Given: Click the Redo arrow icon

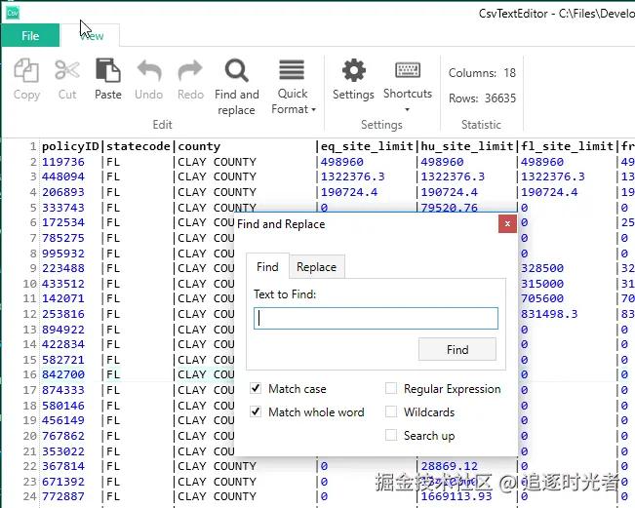Looking at the screenshot, I should tap(190, 70).
